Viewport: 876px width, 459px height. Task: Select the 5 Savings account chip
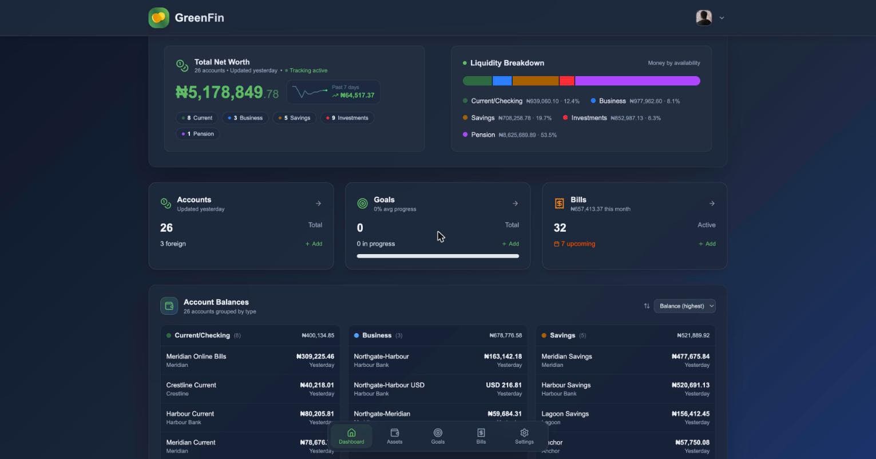pos(294,118)
